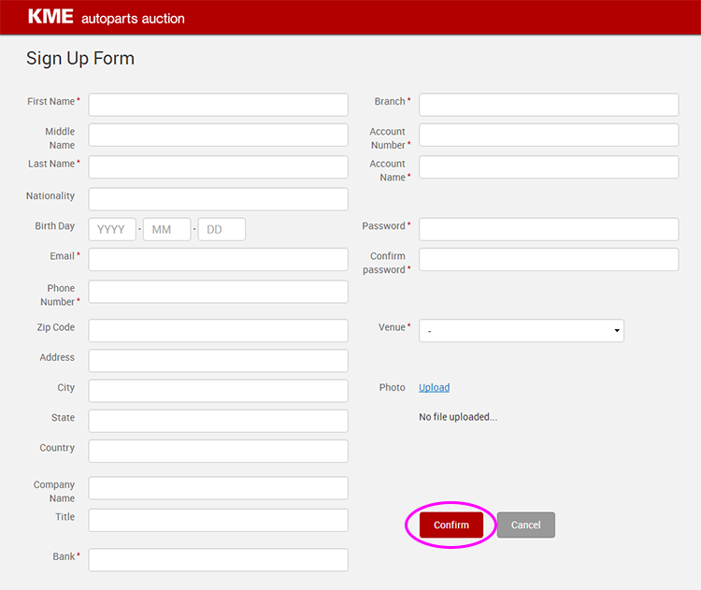Focus the Address text box
This screenshot has width=701, height=590.
pos(218,361)
